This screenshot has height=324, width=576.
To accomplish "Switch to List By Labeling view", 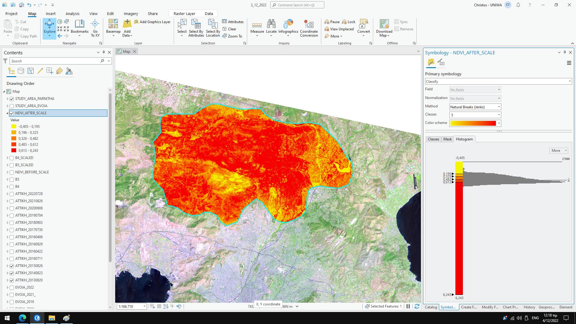I will point(59,71).
